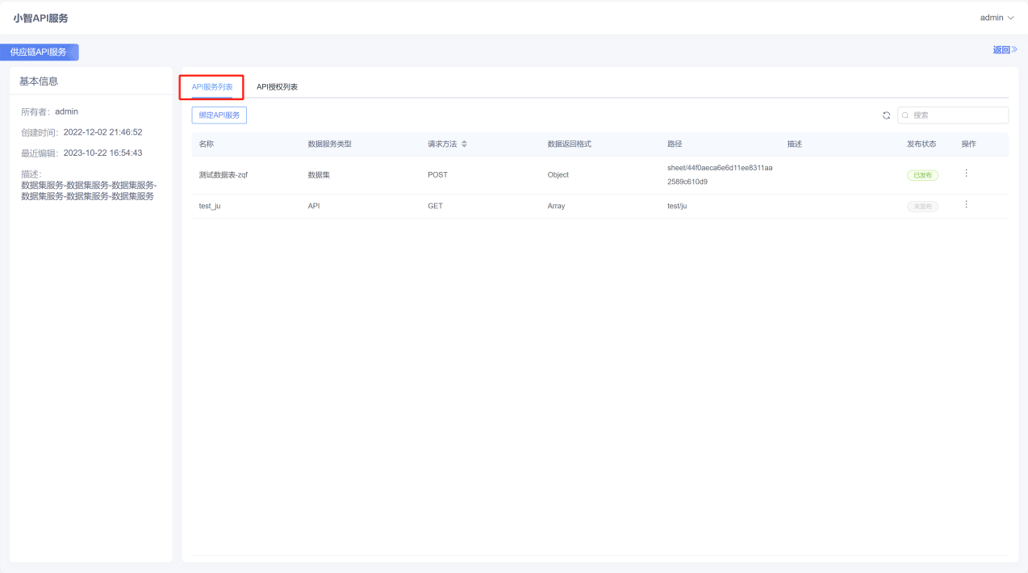
Task: Click the Object return format cell
Action: point(558,174)
